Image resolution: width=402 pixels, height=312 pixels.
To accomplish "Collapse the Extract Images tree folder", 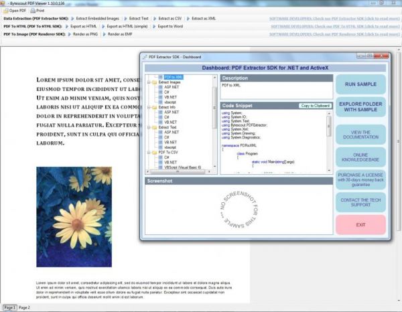I will pyautogui.click(x=149, y=82).
